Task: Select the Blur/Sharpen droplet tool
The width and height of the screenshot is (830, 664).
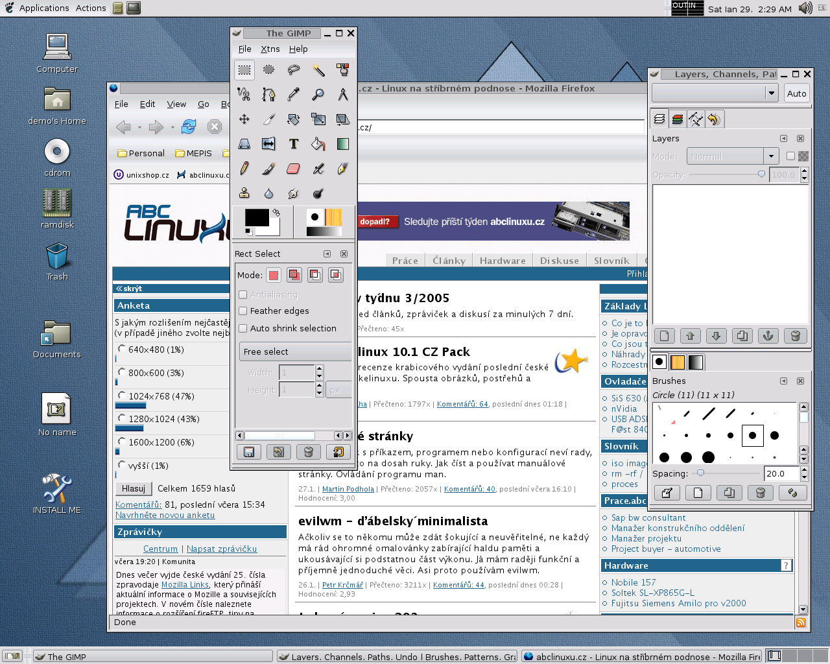Action: [269, 193]
